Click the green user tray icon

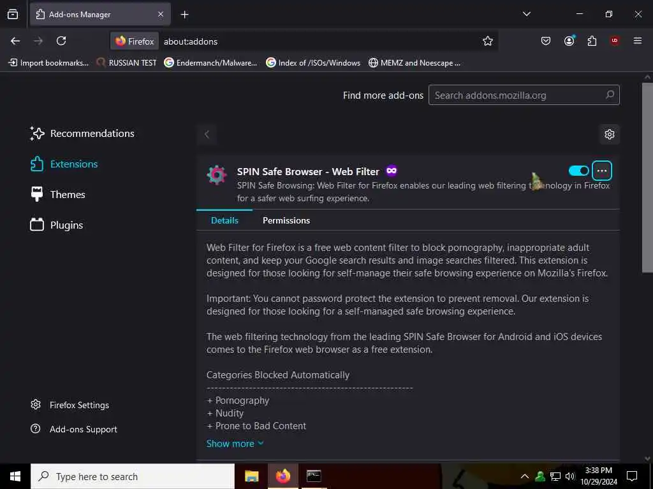point(540,476)
